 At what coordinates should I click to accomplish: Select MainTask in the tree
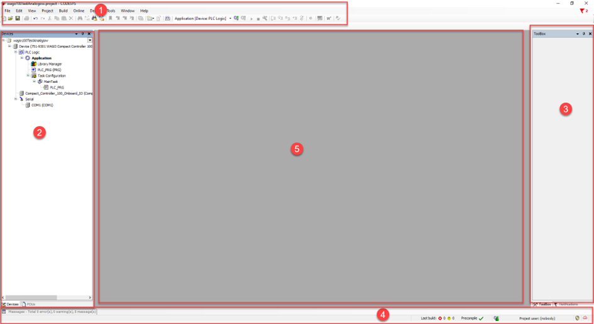(51, 82)
